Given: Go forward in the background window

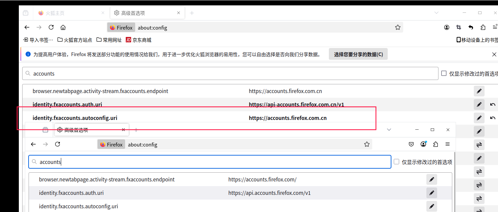Looking at the screenshot, I should pyautogui.click(x=39, y=28).
